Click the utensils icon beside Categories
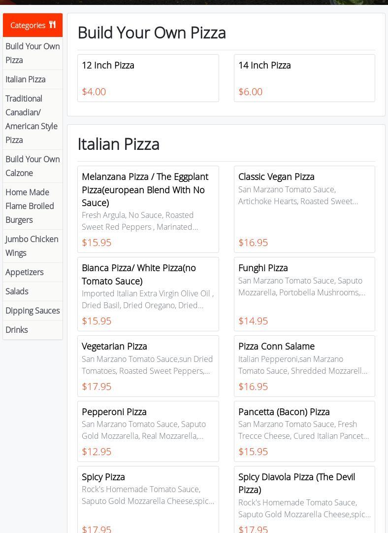This screenshot has height=533, width=388. (52, 25)
